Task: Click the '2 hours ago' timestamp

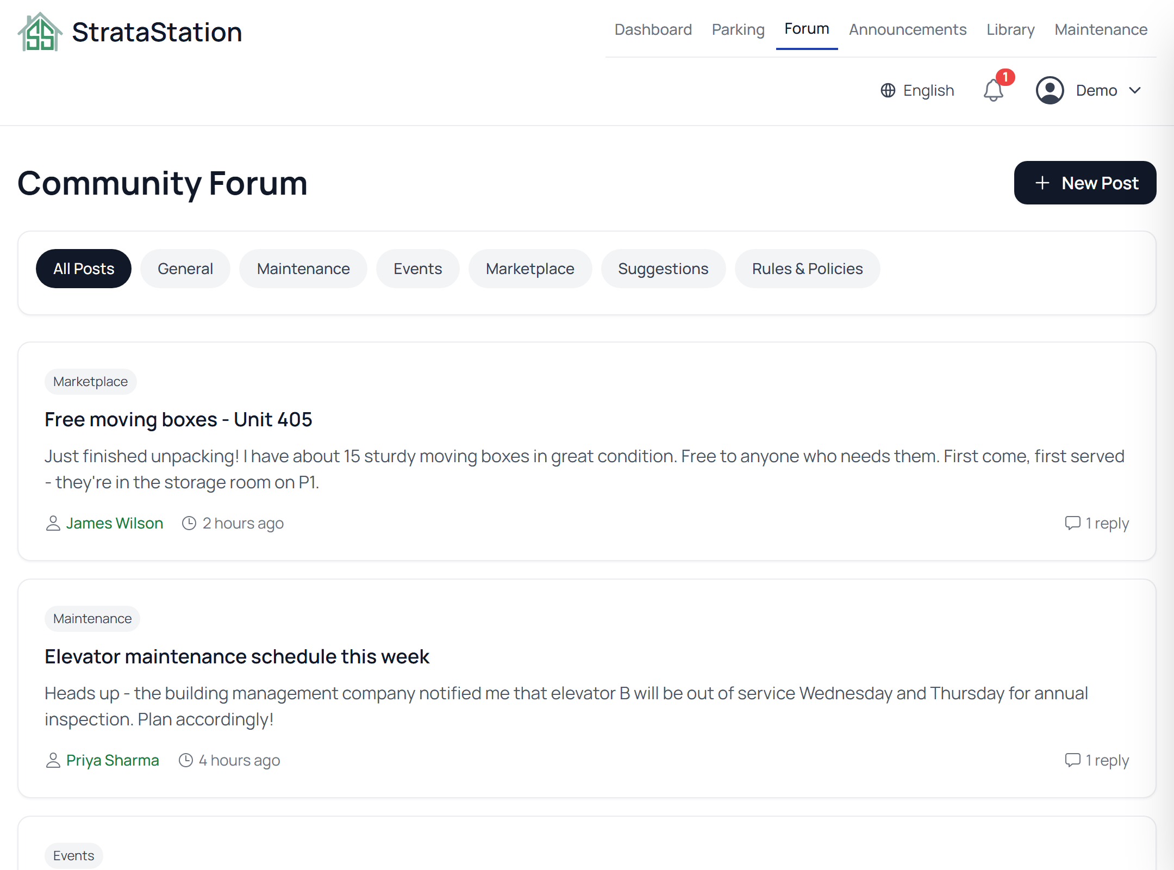Action: click(x=243, y=523)
